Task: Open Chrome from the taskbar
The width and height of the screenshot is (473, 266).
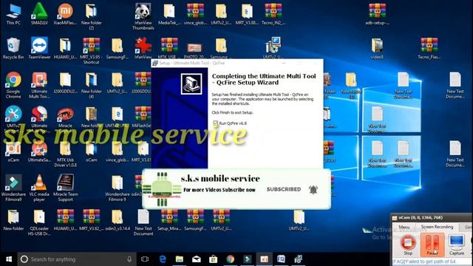Action: [230, 259]
